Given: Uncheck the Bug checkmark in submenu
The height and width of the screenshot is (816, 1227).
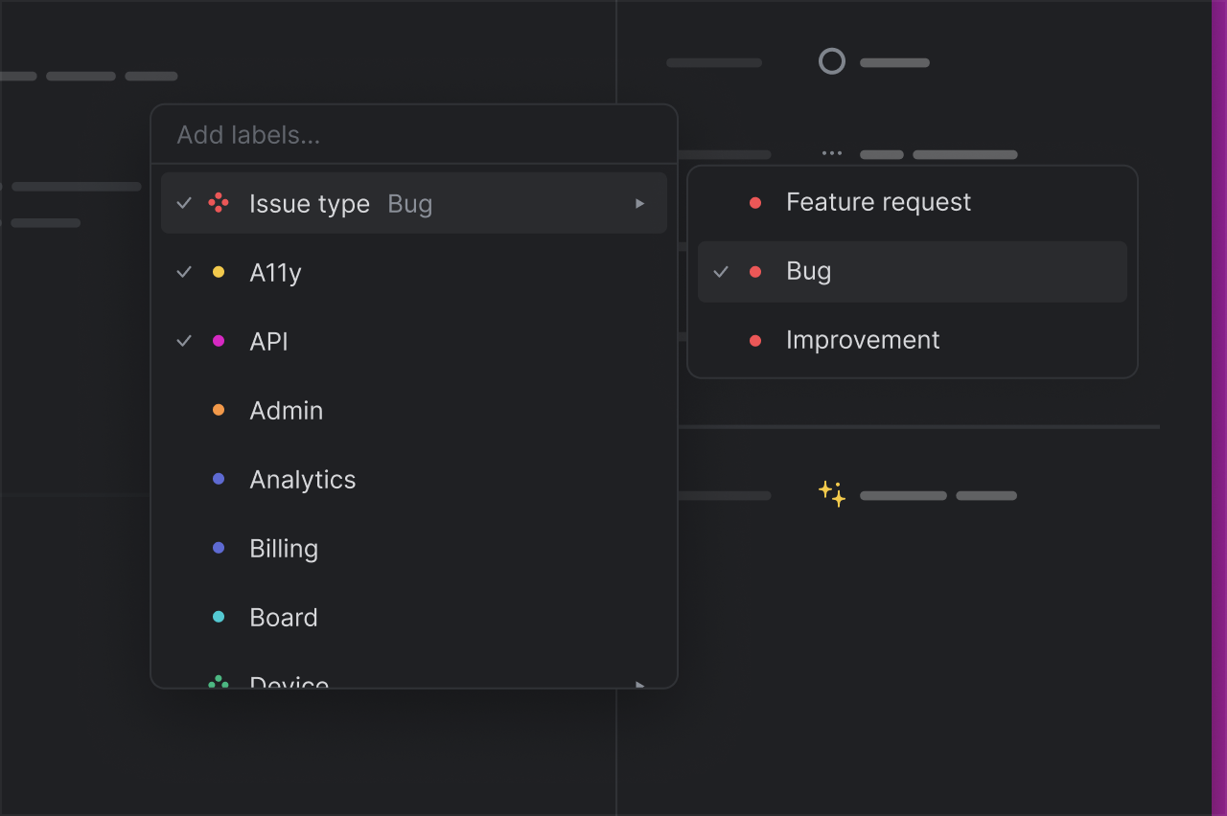Looking at the screenshot, I should pos(721,272).
